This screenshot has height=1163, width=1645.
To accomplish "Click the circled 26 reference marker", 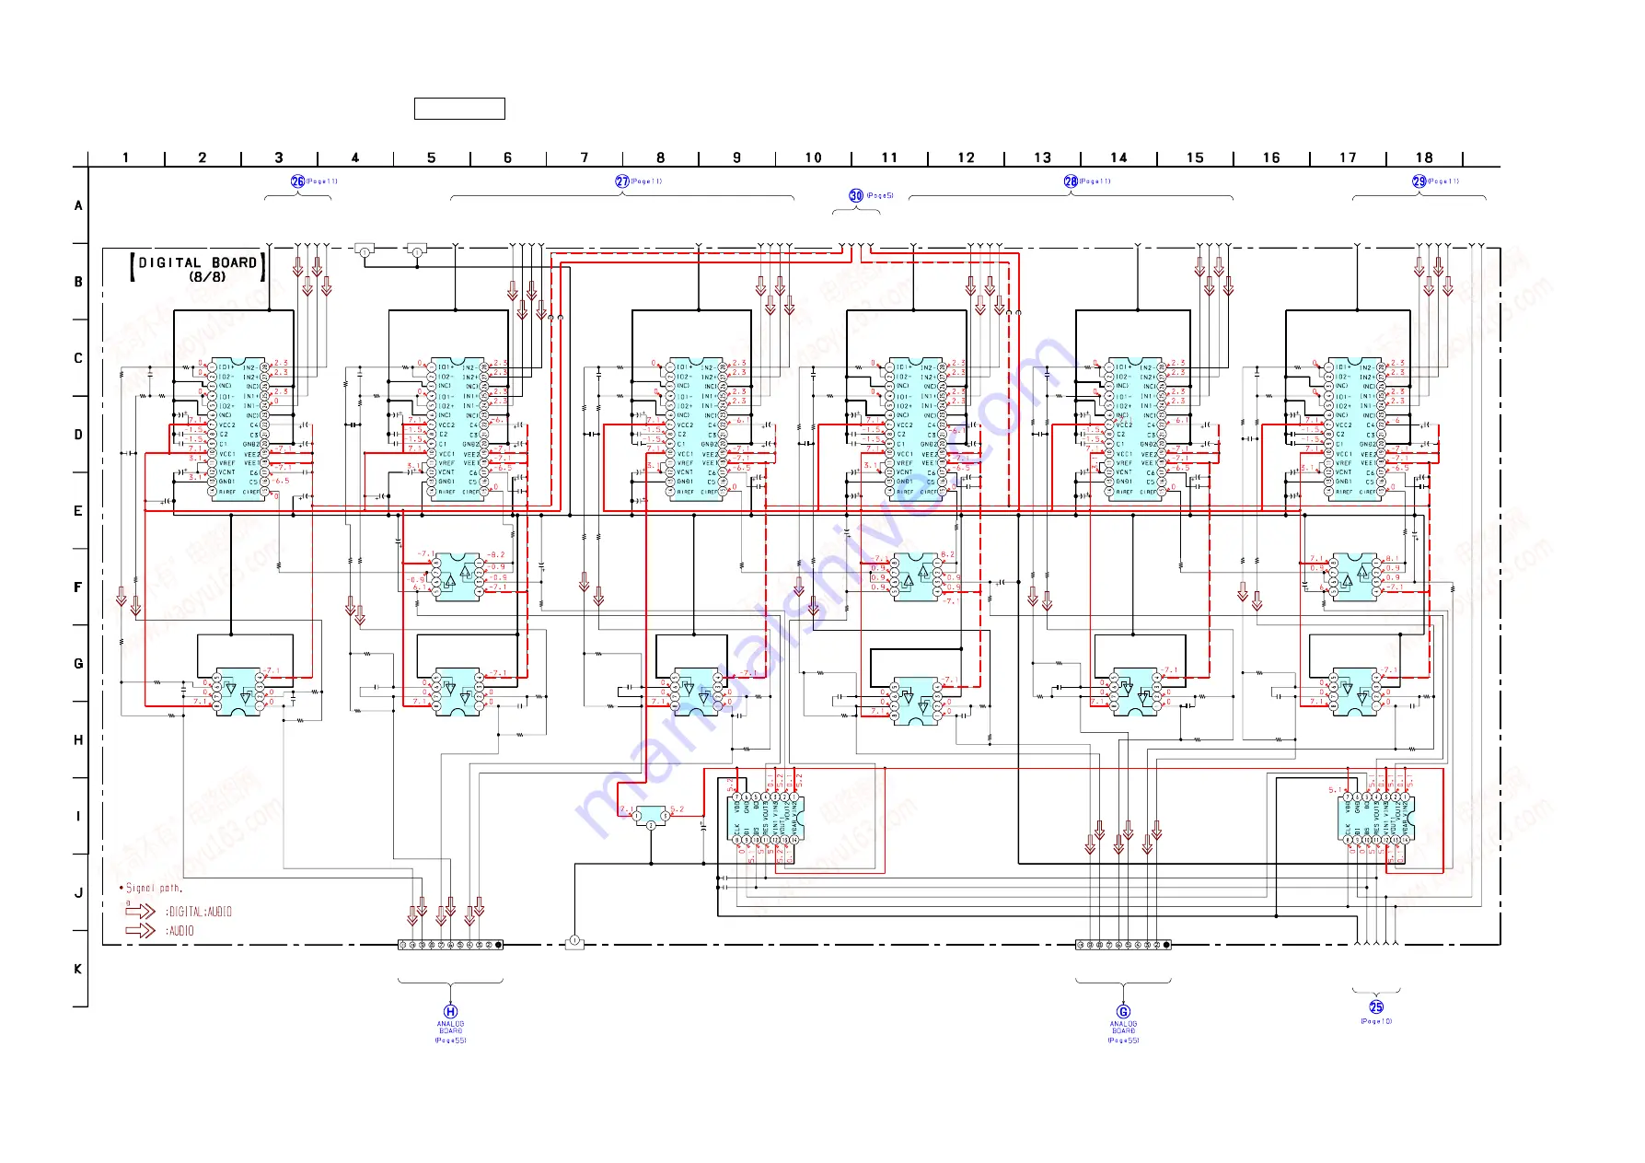I will [297, 181].
